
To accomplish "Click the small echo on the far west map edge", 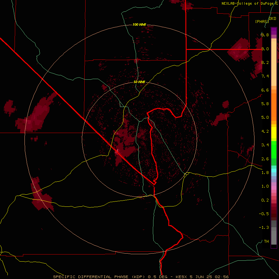I will (x=10, y=108).
